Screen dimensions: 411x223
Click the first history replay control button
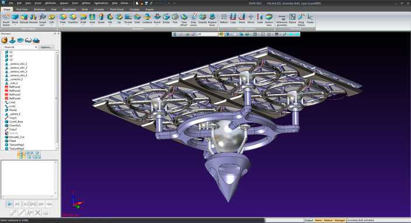point(10,204)
